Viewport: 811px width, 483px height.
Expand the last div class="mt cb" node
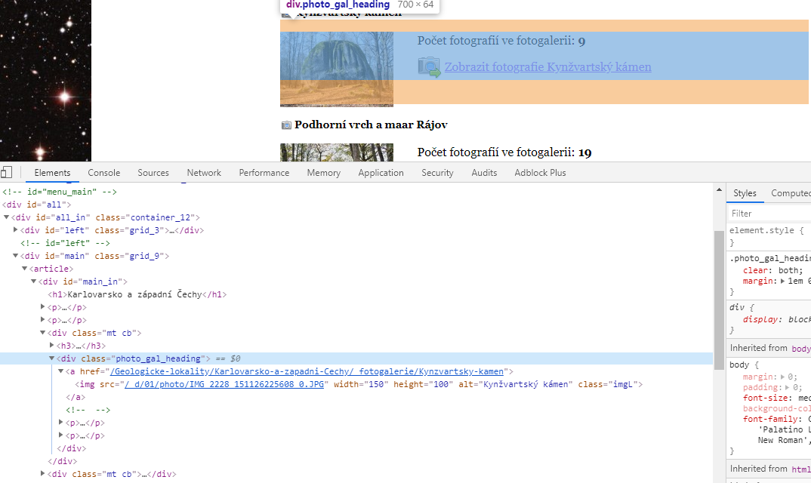coord(43,473)
